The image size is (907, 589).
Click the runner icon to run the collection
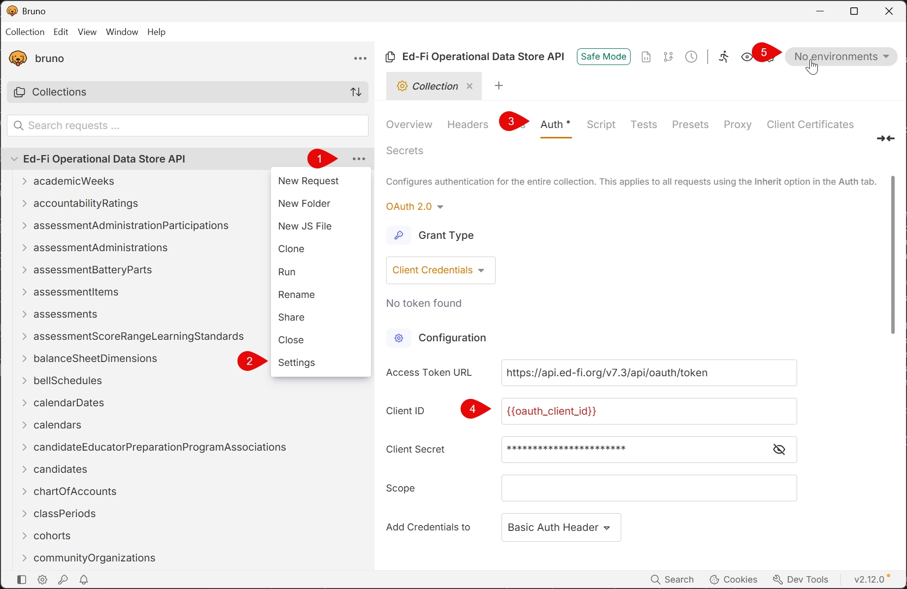click(x=724, y=57)
